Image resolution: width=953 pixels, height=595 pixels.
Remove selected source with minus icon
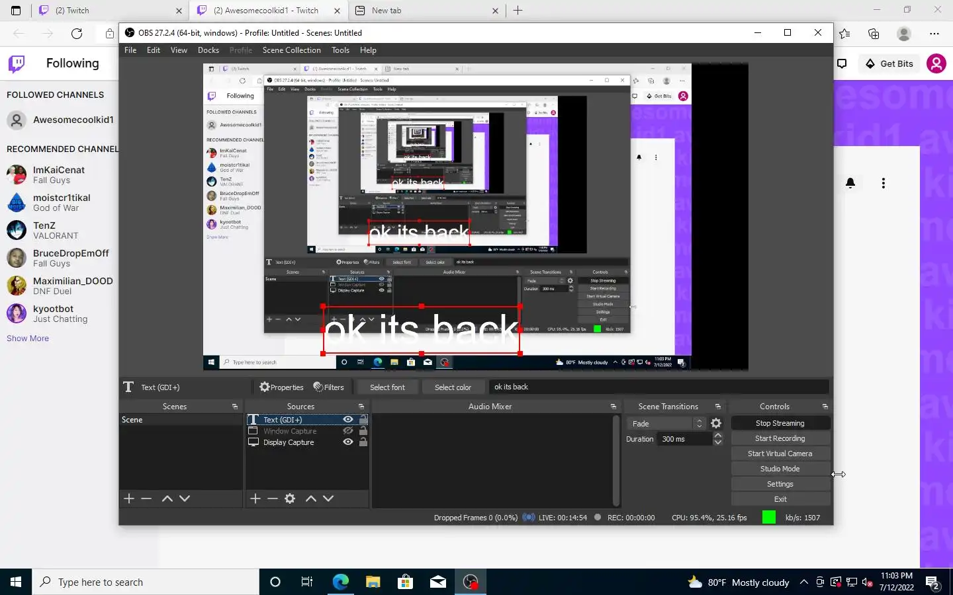point(273,498)
